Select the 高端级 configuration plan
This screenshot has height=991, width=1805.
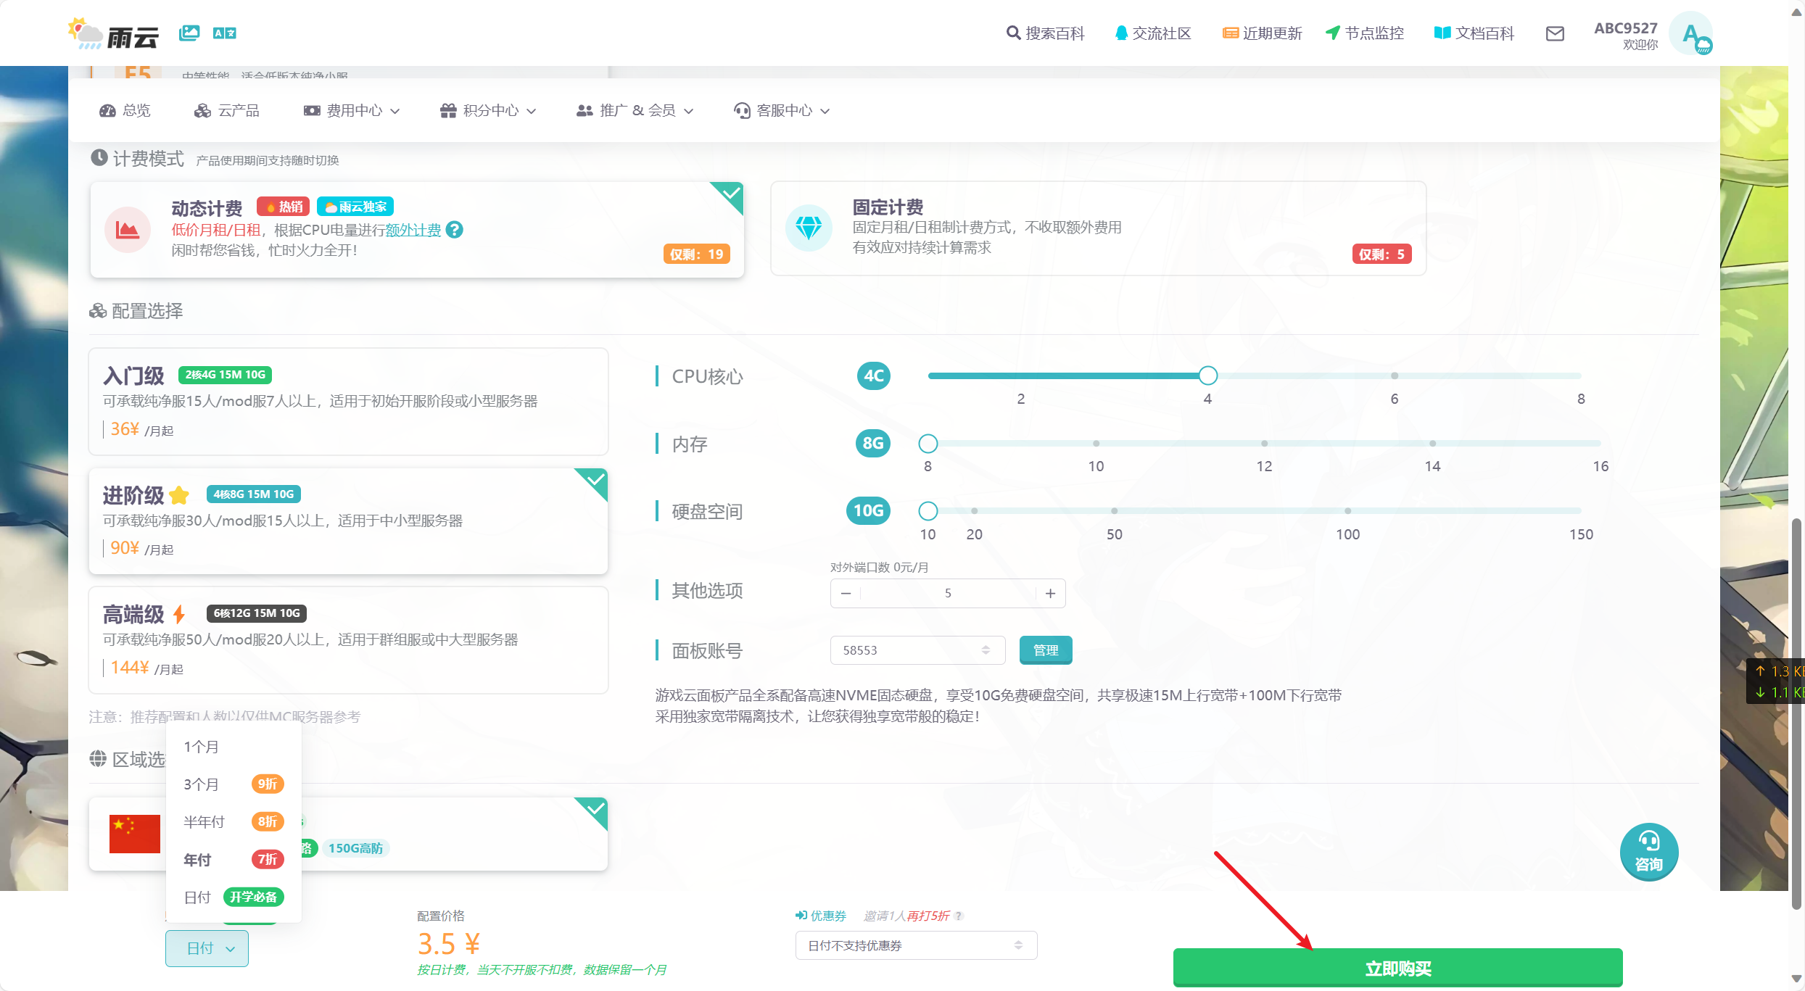348,639
